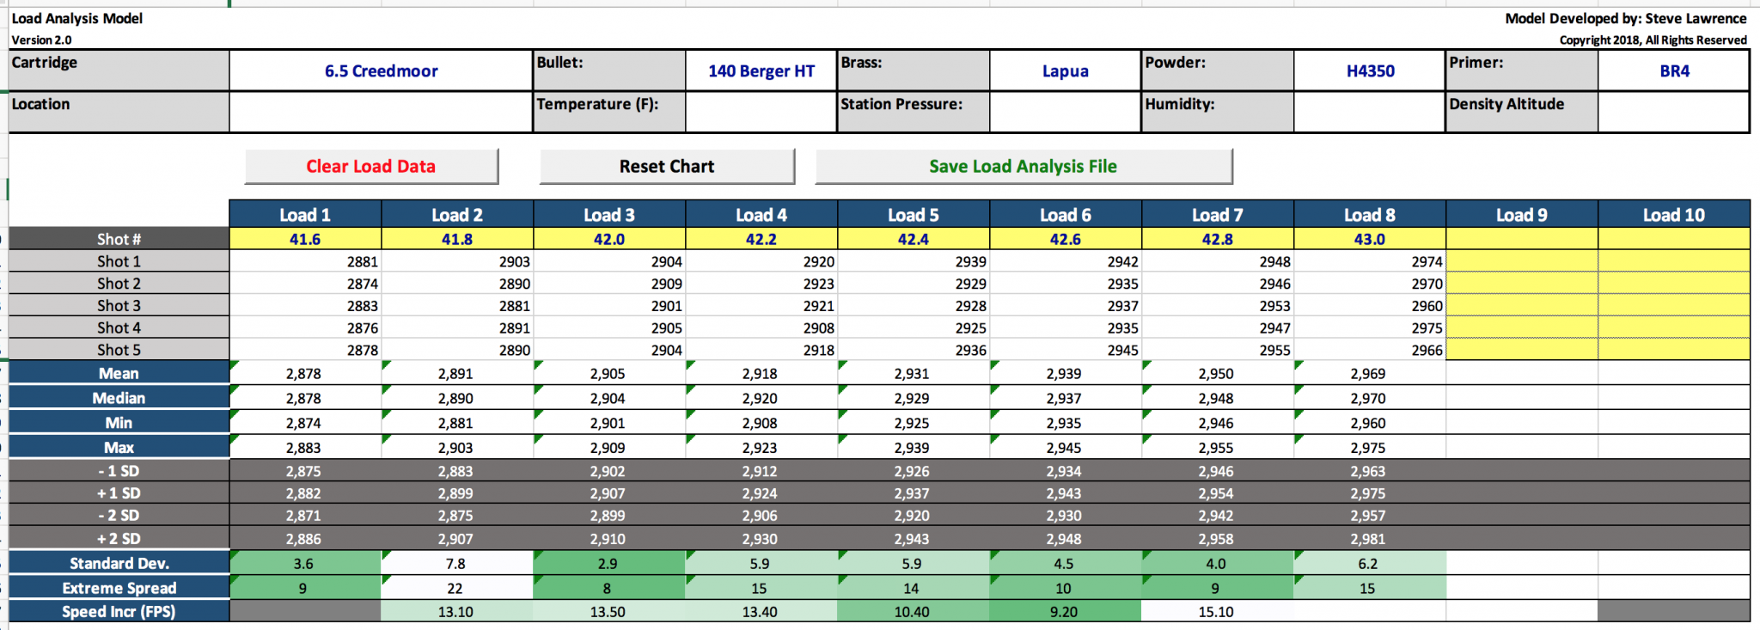
Task: Select the Load 10 column header
Action: tap(1674, 214)
